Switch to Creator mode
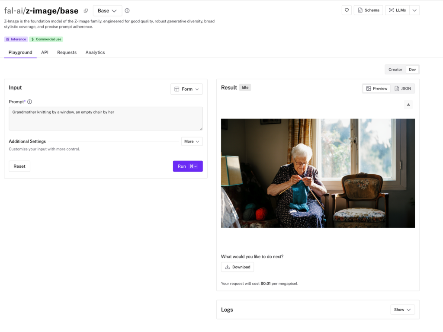The image size is (443, 332). [395, 70]
